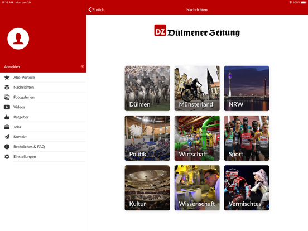The height and width of the screenshot is (231, 308).
Task: Open Kontakt menu entry
Action: [x=43, y=137]
